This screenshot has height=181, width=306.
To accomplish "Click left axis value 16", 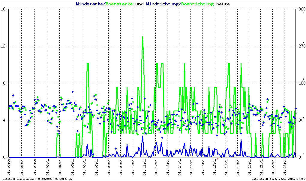I will point(3,9).
